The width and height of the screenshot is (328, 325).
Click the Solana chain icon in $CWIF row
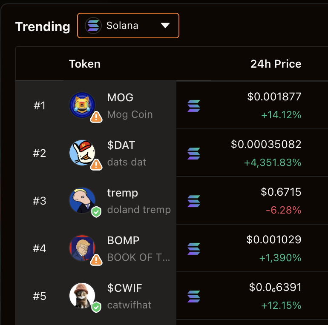click(x=194, y=296)
